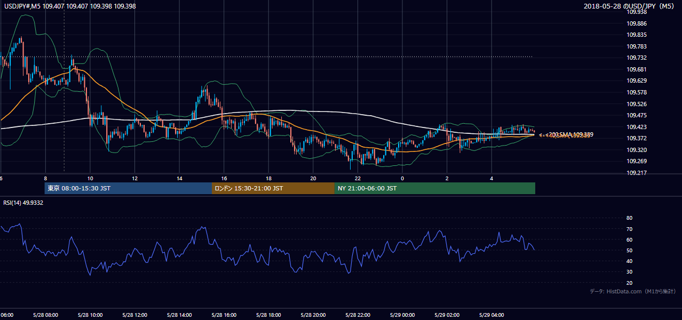
Task: Click price axis label 109.783
Action: click(x=637, y=46)
